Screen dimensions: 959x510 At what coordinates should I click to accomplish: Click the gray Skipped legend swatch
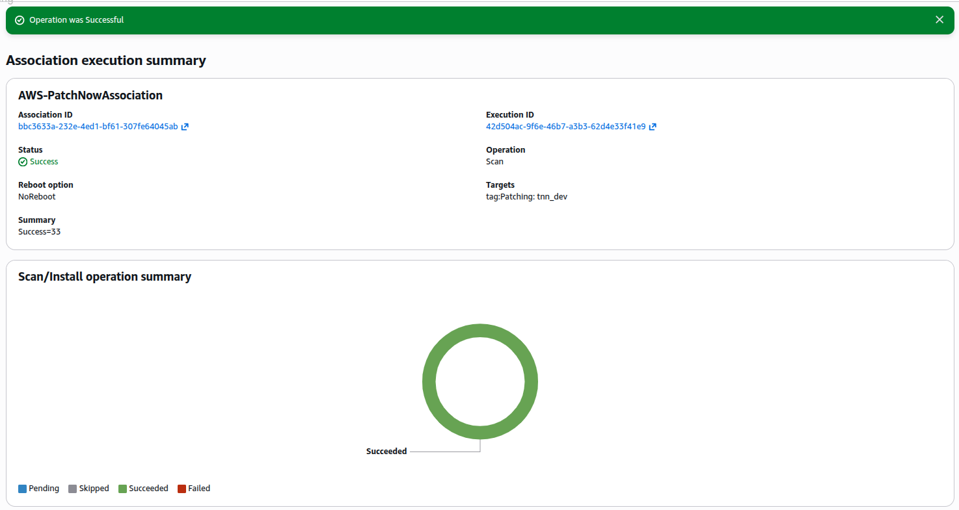tap(73, 489)
